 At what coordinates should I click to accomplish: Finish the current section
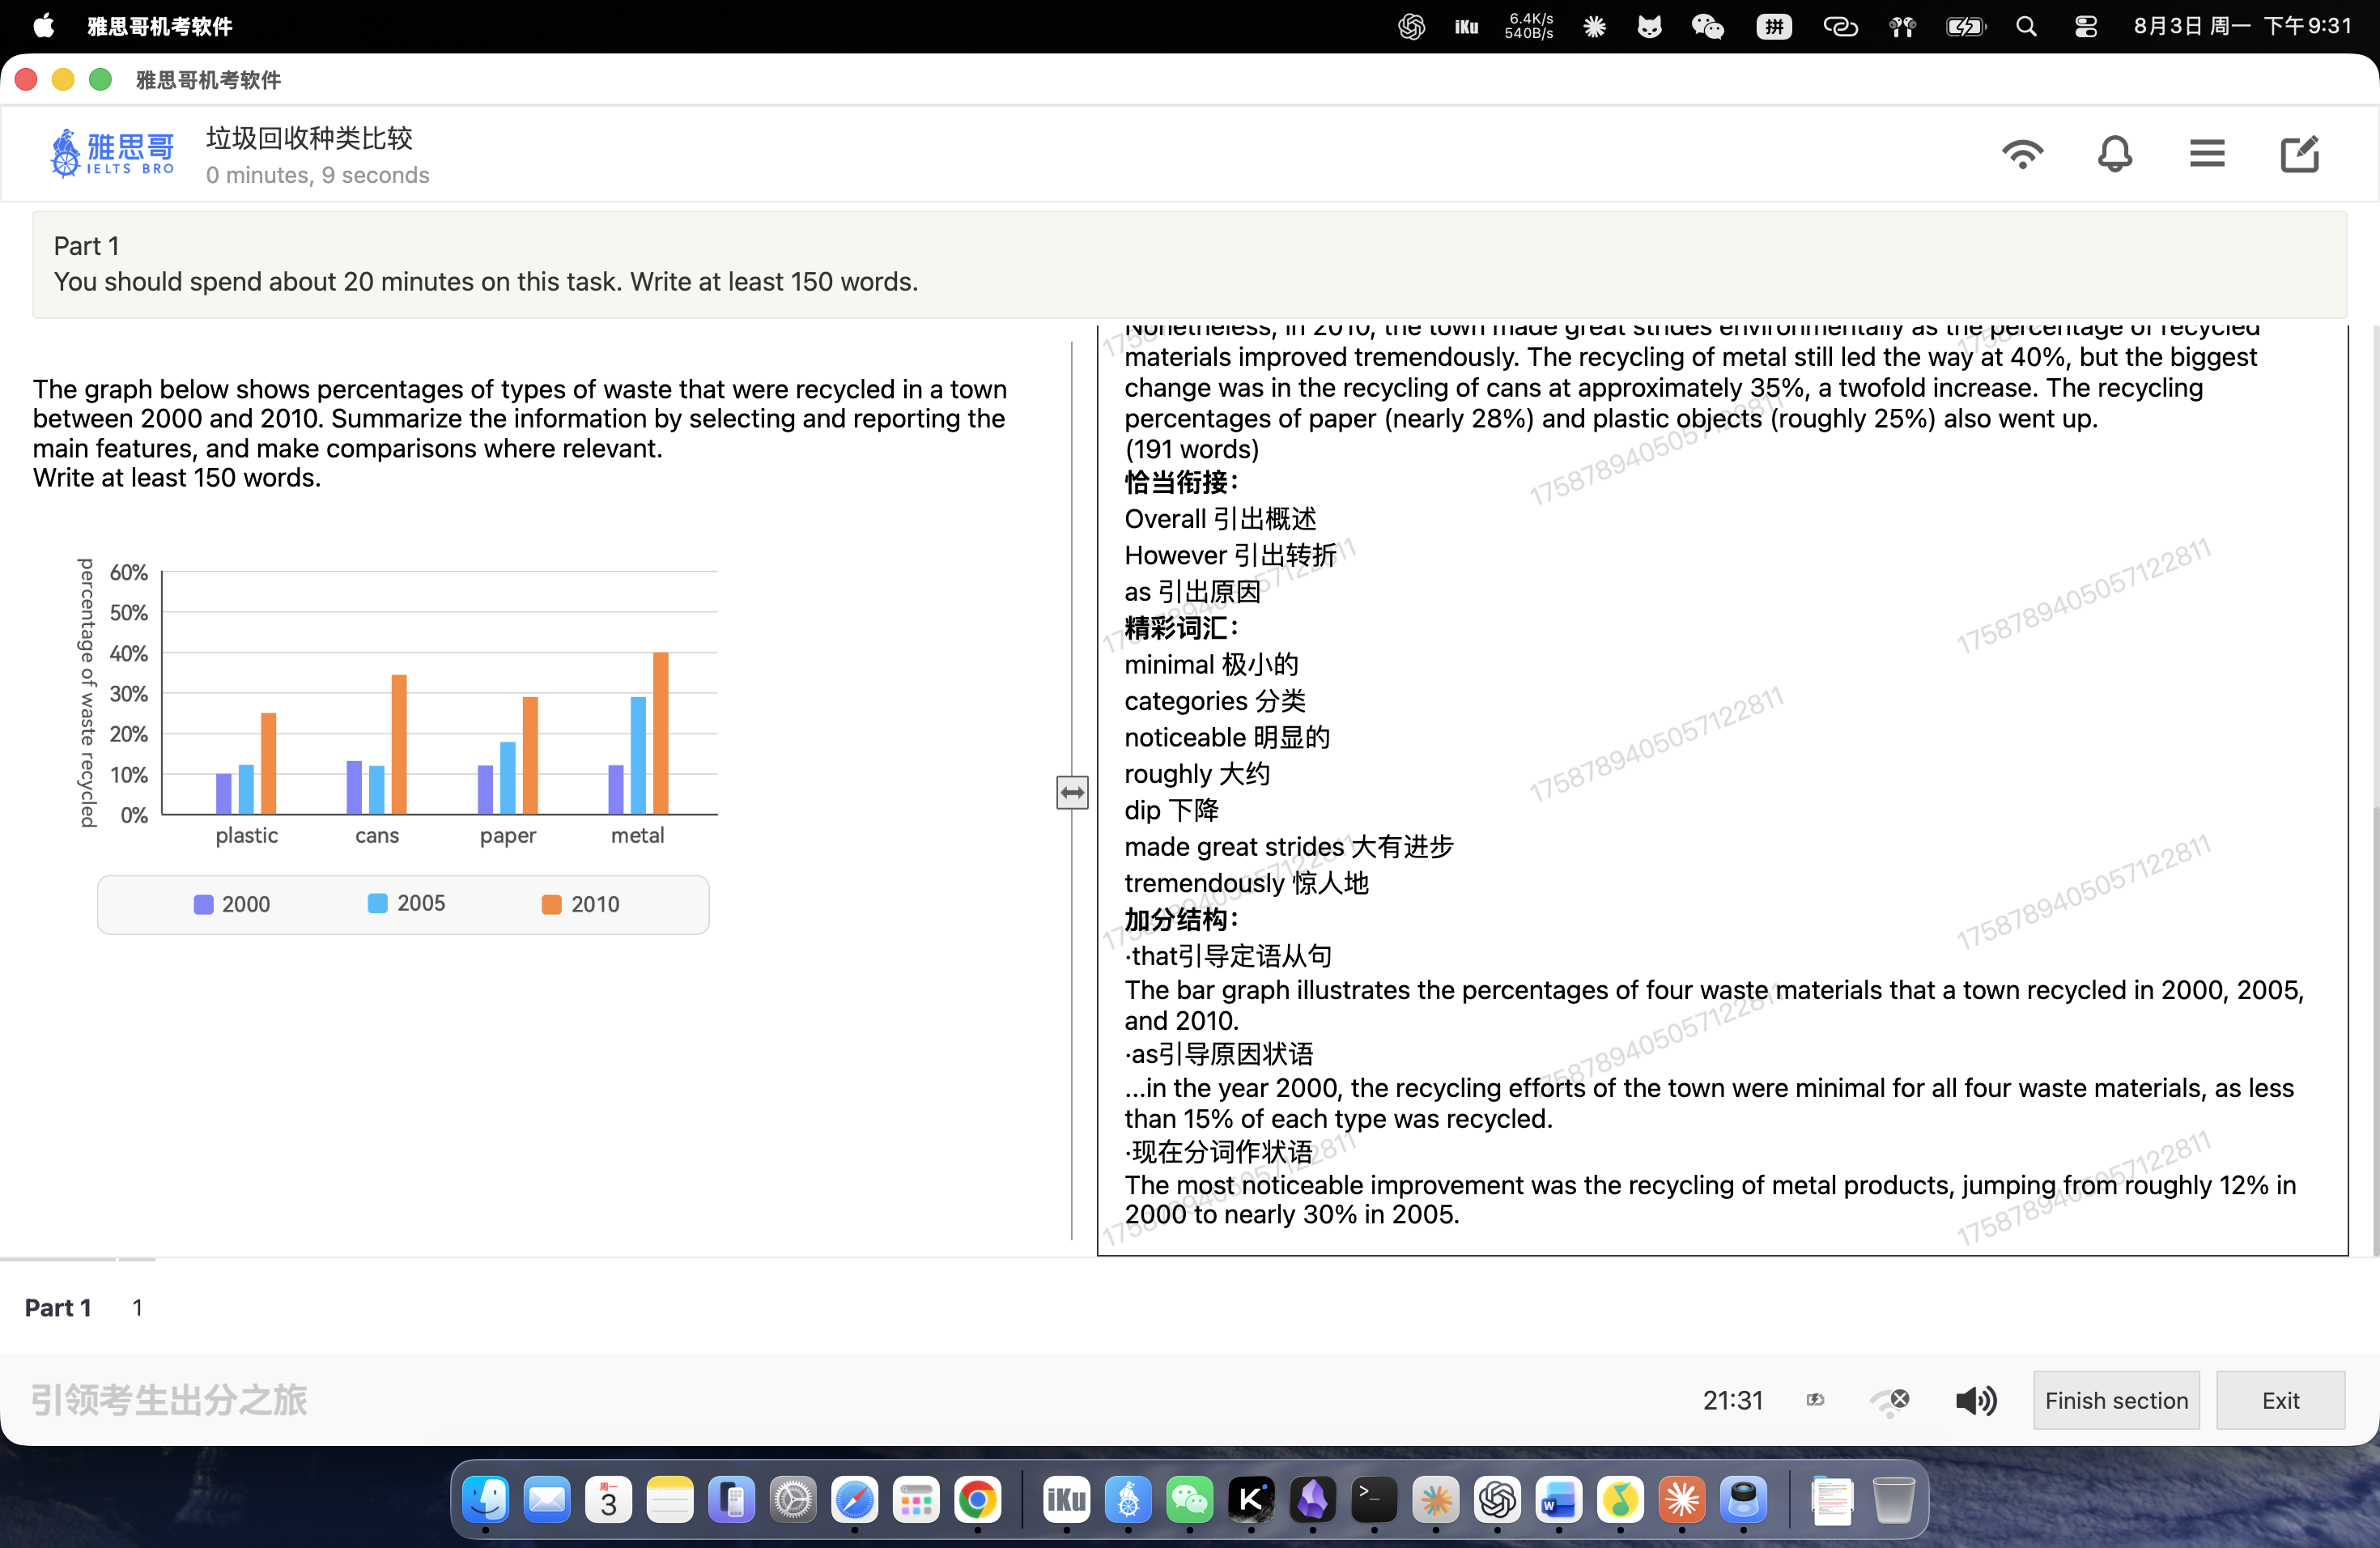pos(2116,1400)
